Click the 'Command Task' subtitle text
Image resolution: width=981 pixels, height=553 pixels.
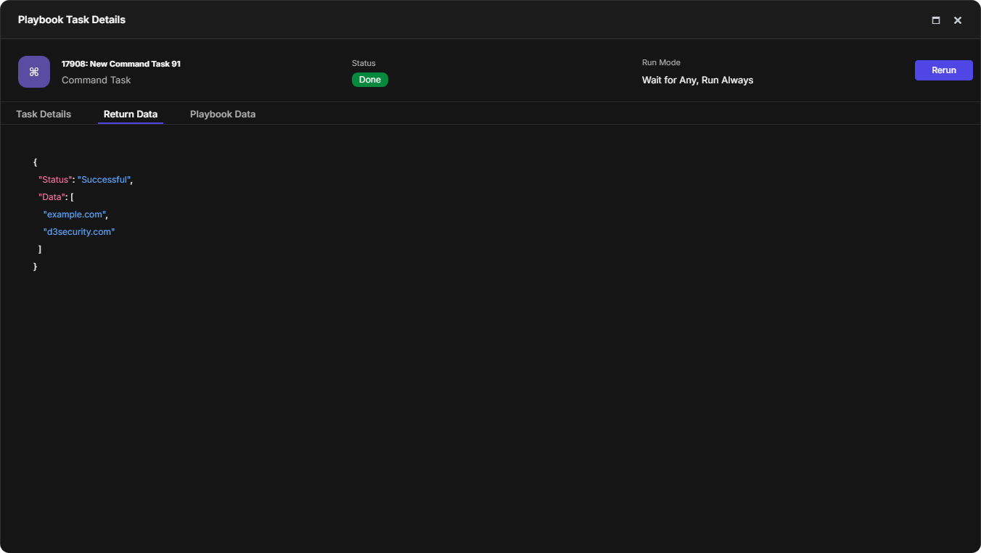pos(97,80)
